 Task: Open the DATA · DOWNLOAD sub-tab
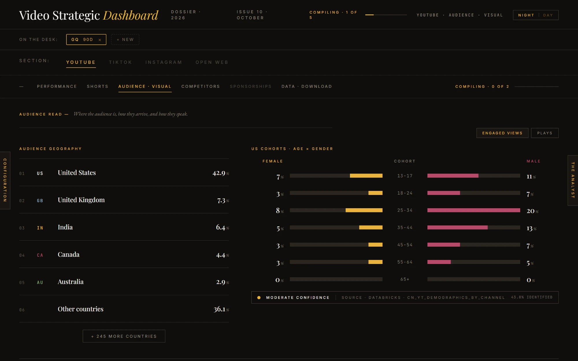(x=307, y=86)
